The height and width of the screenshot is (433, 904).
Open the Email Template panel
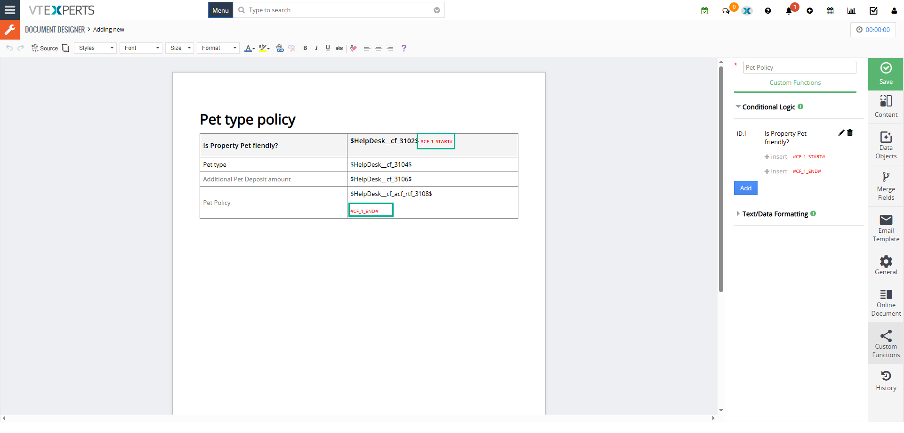tap(886, 228)
